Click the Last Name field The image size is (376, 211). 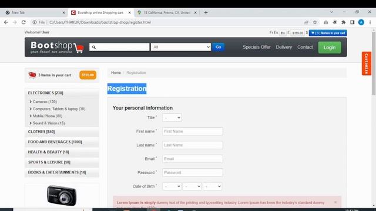tap(193, 145)
